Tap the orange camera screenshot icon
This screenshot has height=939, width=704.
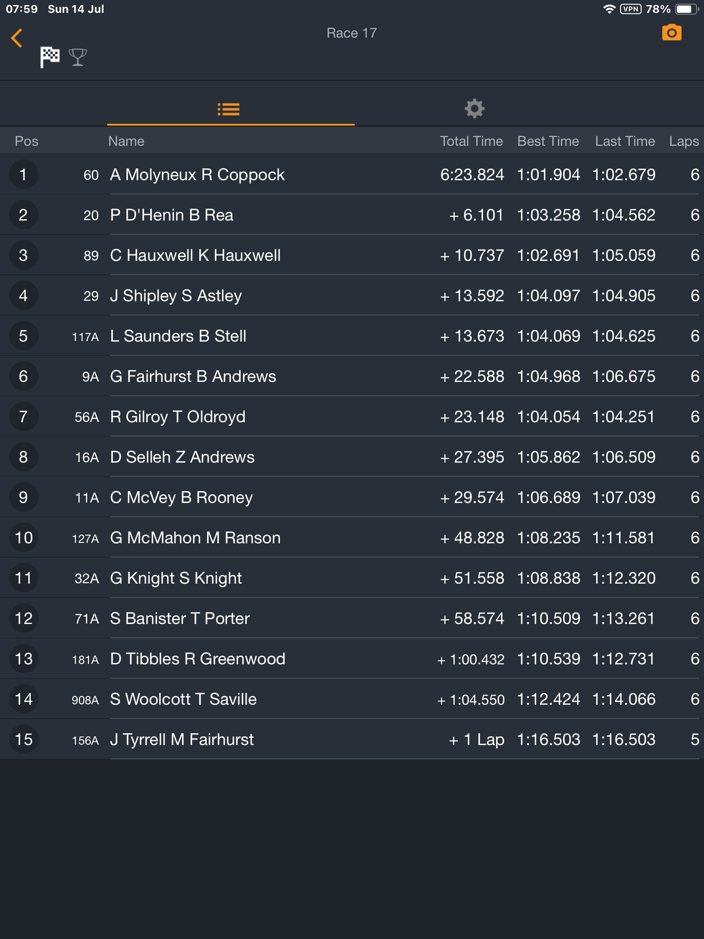click(671, 33)
